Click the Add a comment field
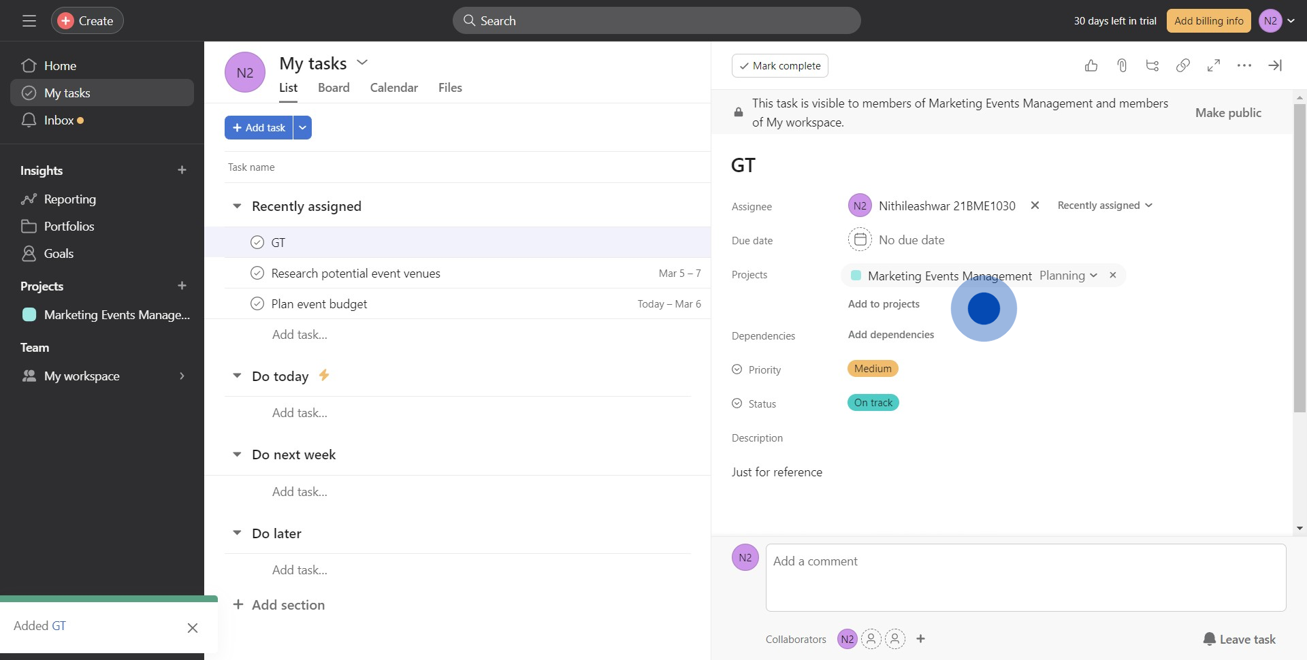 (x=1025, y=577)
